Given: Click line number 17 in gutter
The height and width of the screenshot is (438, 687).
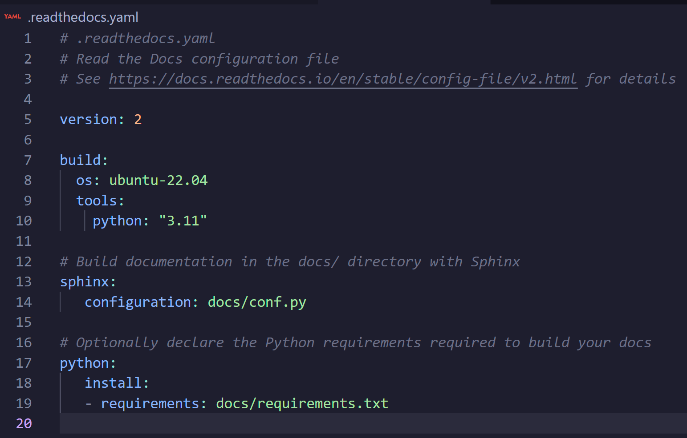Looking at the screenshot, I should [x=24, y=363].
